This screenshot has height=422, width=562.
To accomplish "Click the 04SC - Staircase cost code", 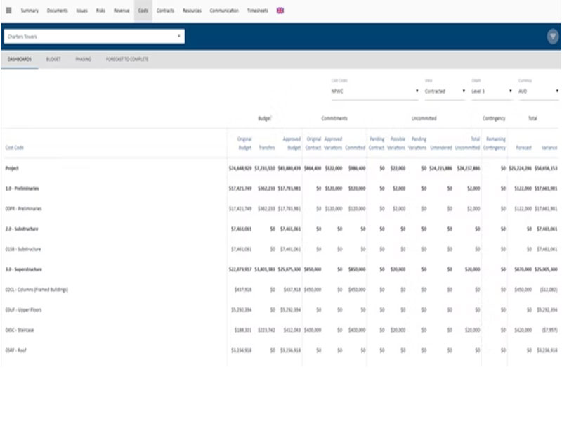I will pyautogui.click(x=20, y=329).
